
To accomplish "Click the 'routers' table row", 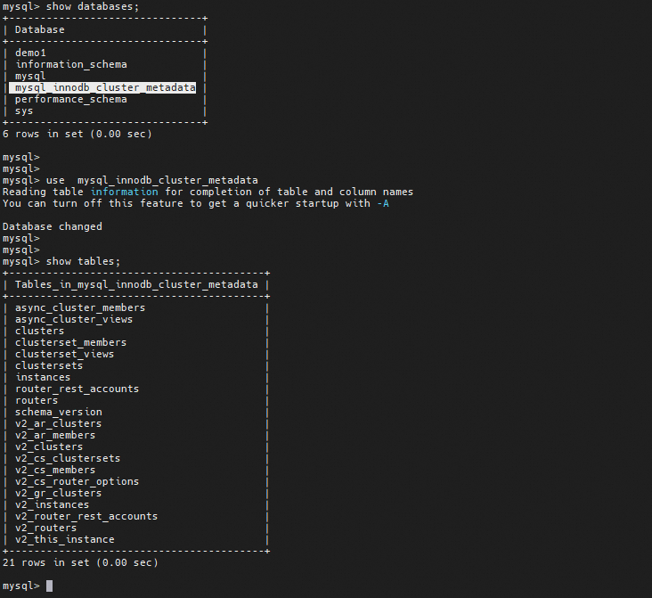I will [37, 400].
